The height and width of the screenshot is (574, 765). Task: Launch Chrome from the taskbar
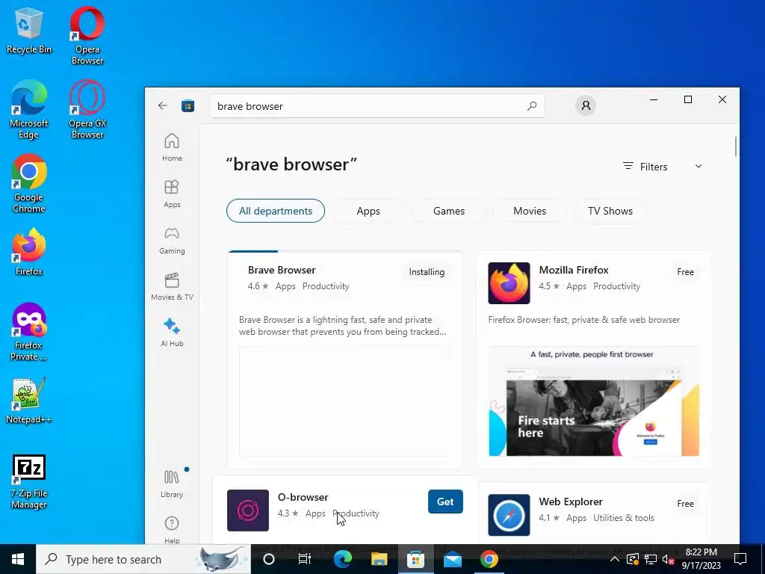pos(489,559)
